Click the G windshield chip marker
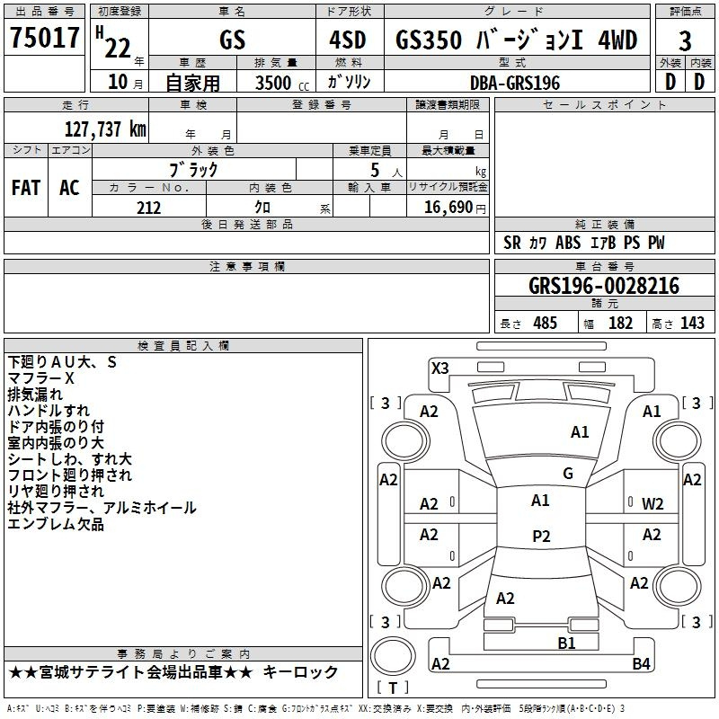The image size is (719, 719). coord(567,474)
